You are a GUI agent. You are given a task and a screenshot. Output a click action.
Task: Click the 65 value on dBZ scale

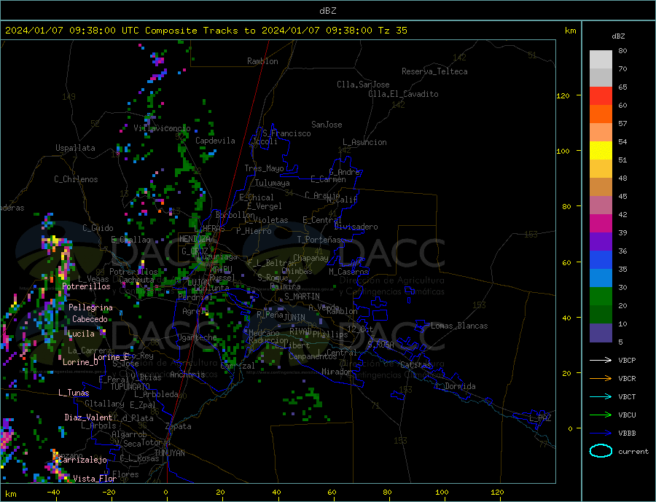[x=622, y=87]
